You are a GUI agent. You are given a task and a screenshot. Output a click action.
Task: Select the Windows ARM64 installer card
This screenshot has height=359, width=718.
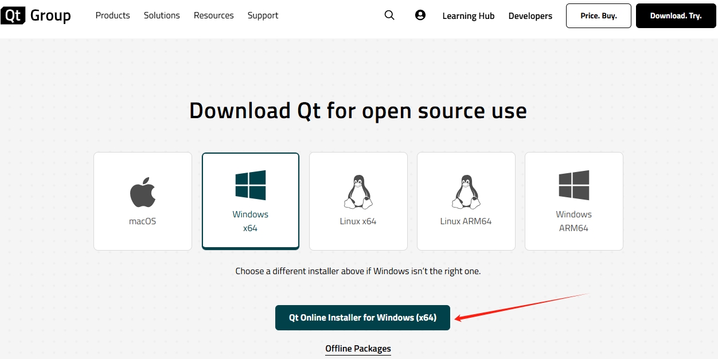click(x=574, y=201)
